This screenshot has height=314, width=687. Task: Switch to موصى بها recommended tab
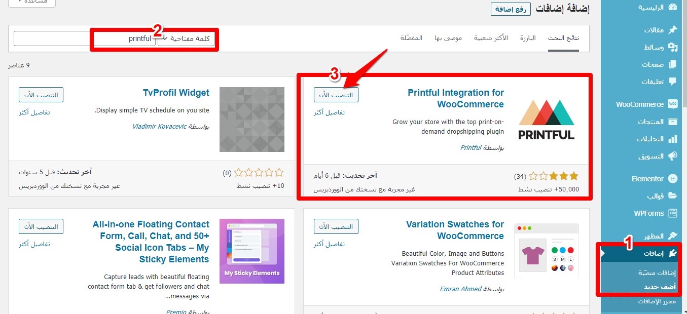pyautogui.click(x=448, y=38)
